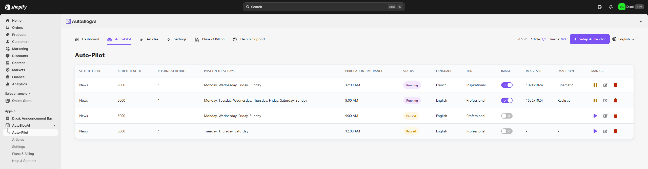
Task: Open Customers in the sidebar
Action: [x=30, y=42]
